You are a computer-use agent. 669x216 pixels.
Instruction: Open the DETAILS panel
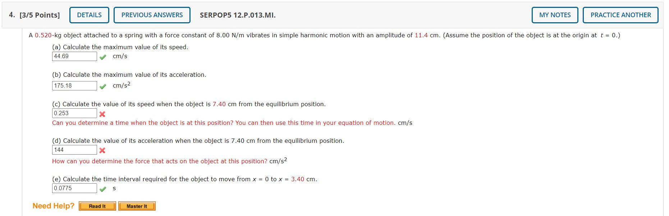[x=89, y=15]
